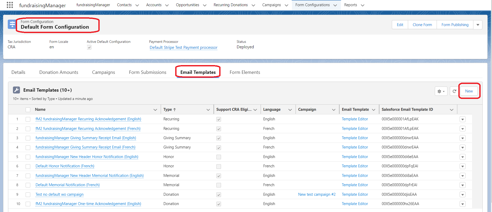Open row actions for New Header Honor Notification

(462, 157)
